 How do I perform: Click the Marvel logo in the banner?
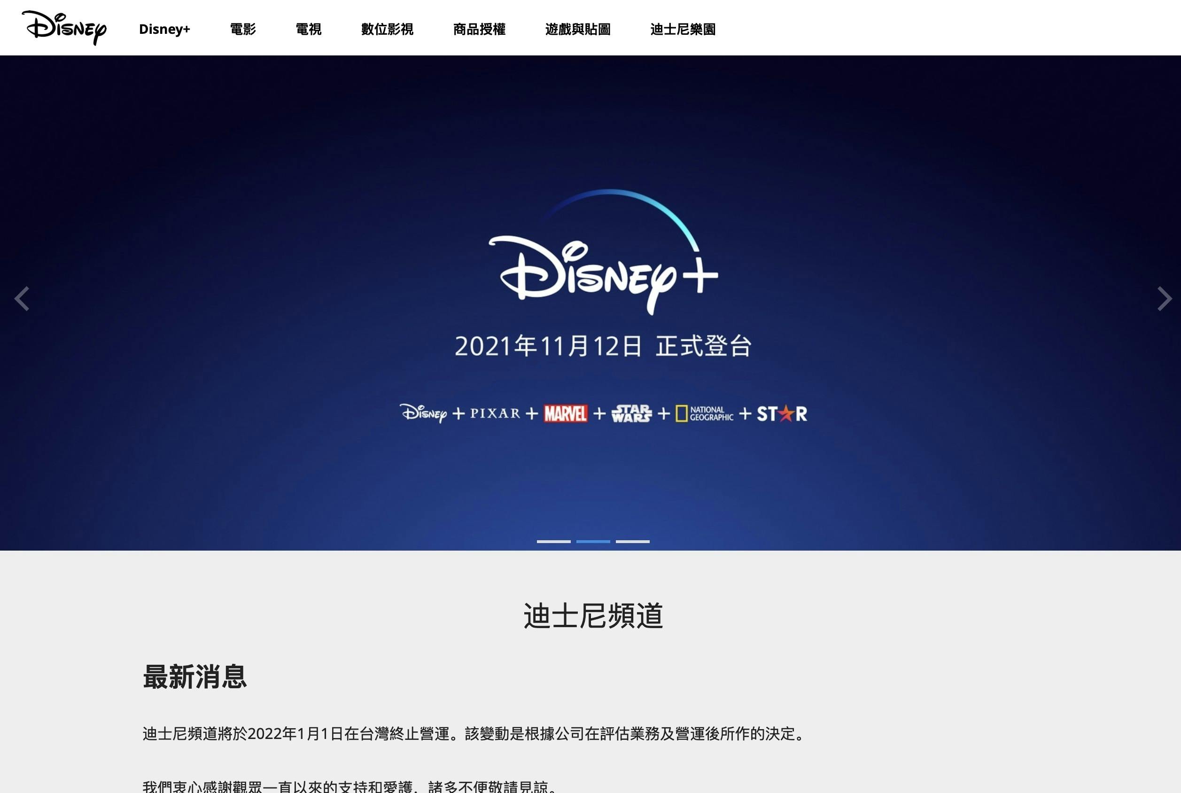(x=566, y=414)
